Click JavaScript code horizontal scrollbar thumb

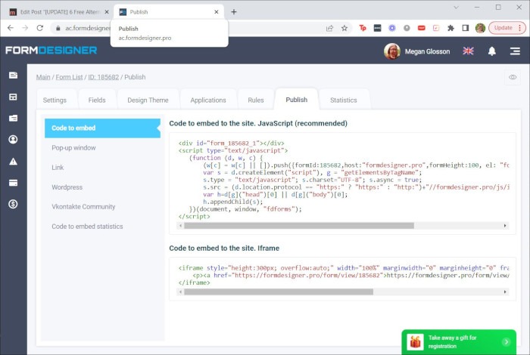(299, 226)
